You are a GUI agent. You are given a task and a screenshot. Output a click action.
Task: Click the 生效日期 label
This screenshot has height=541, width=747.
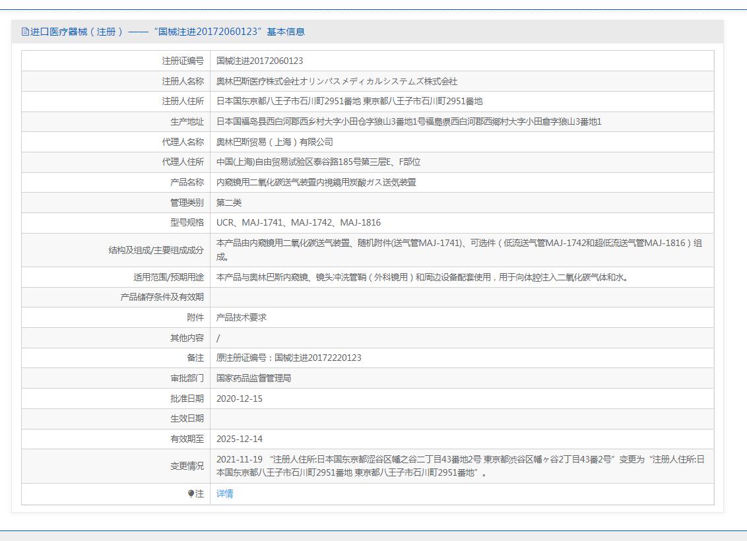pyautogui.click(x=187, y=418)
